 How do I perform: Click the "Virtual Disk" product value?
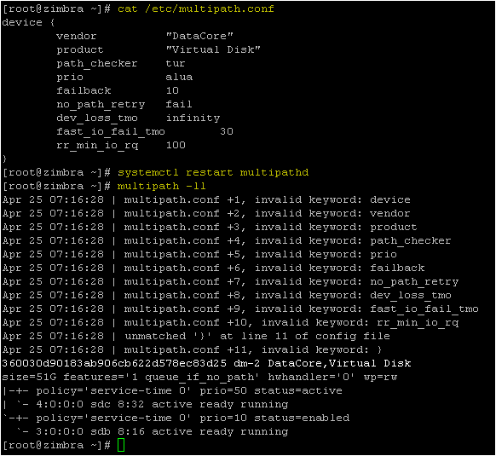click(213, 49)
